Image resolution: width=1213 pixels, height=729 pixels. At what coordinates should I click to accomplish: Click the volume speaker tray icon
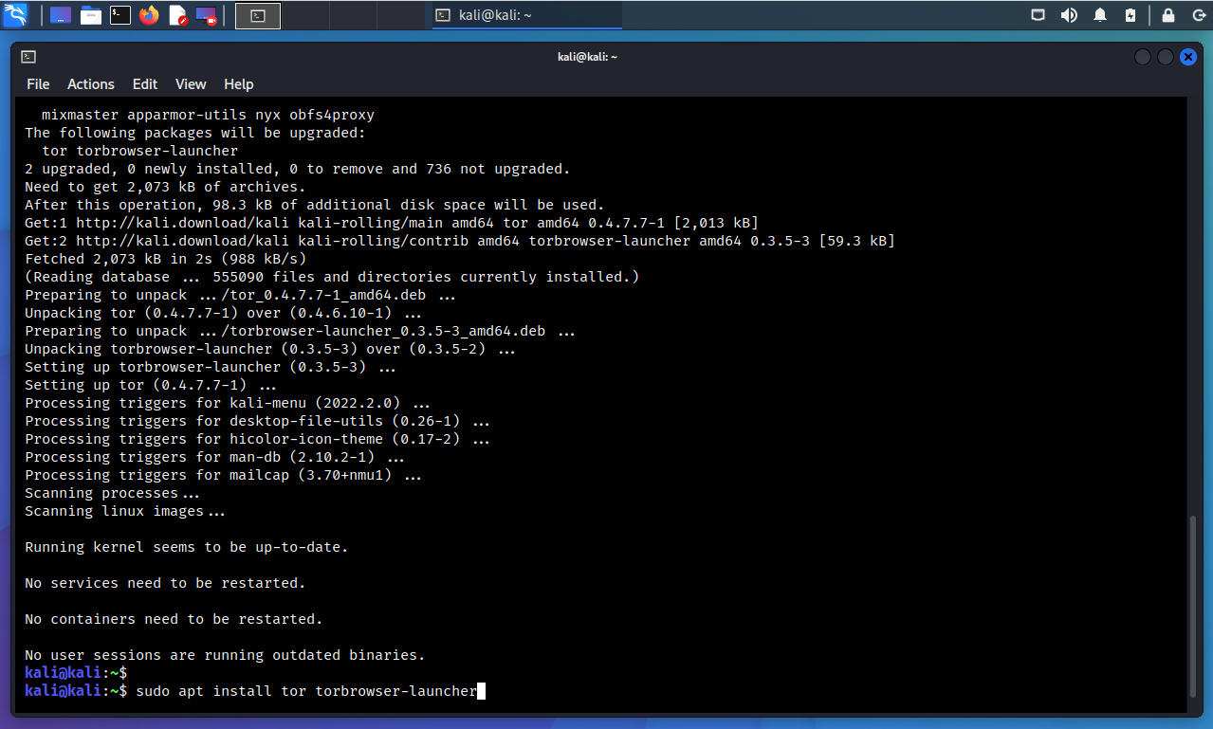pos(1069,15)
